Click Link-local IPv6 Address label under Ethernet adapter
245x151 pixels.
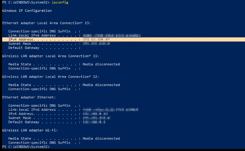[x=32, y=110]
